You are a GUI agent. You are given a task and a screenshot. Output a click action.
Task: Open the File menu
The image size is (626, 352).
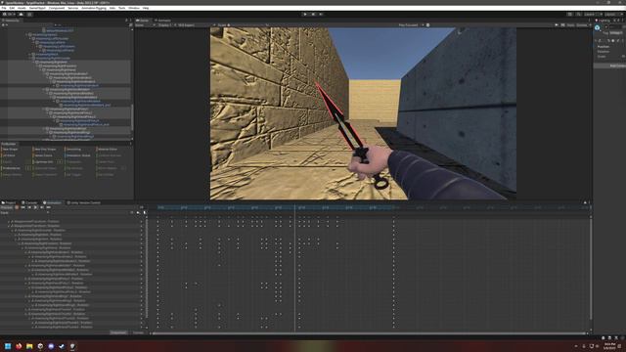pyautogui.click(x=4, y=8)
